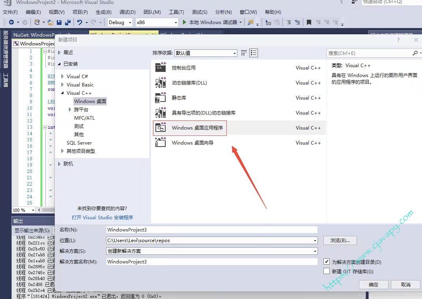Enable the 新建 GIT 存储库 checkbox
The width and height of the screenshot is (422, 299).
coord(327,271)
